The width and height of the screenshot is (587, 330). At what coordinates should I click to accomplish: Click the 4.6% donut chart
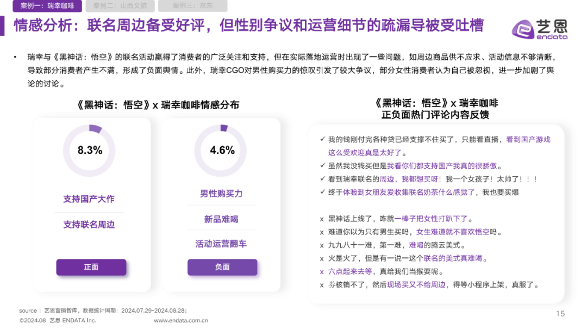[x=221, y=150]
